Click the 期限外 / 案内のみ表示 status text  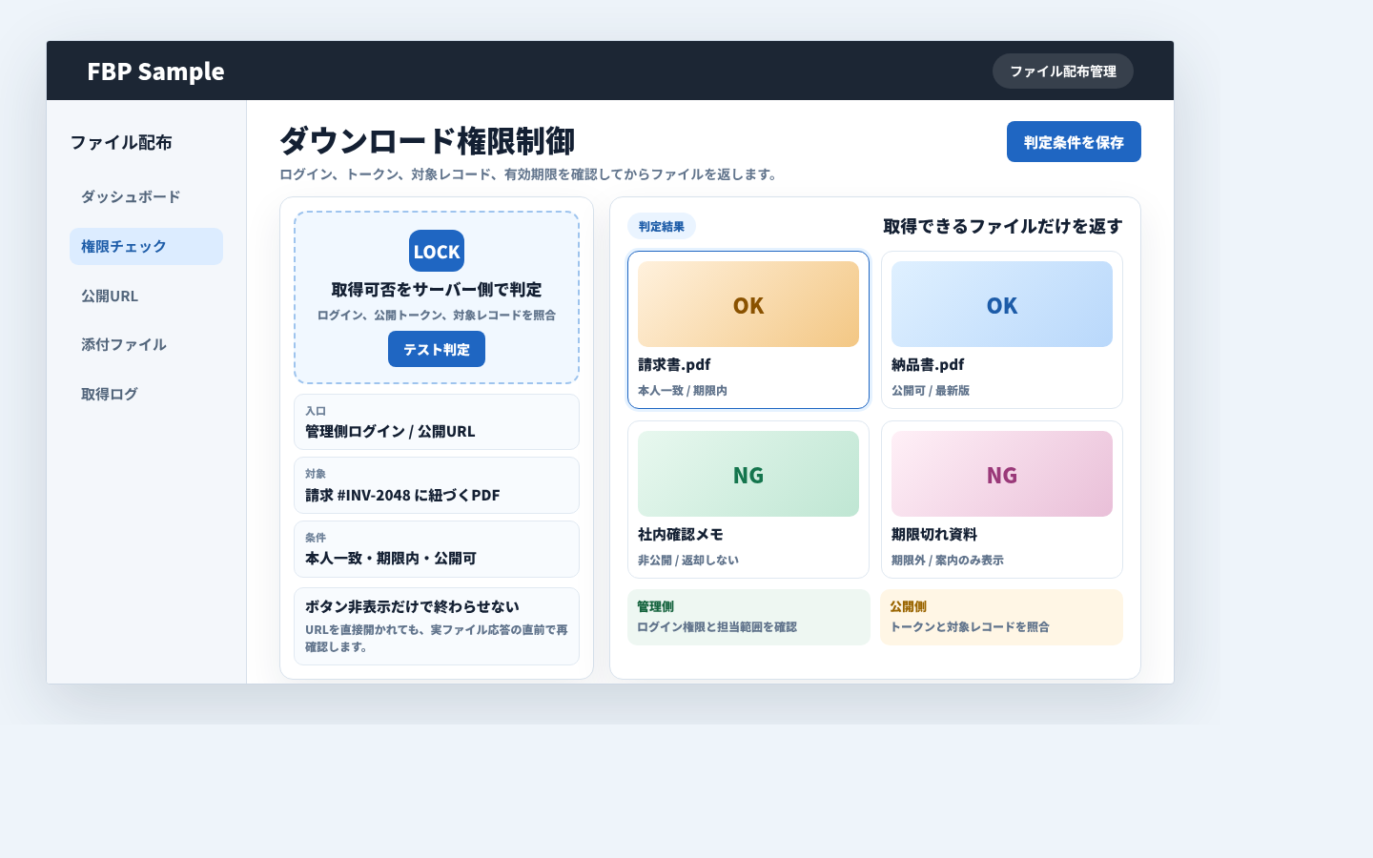pyautogui.click(x=948, y=561)
